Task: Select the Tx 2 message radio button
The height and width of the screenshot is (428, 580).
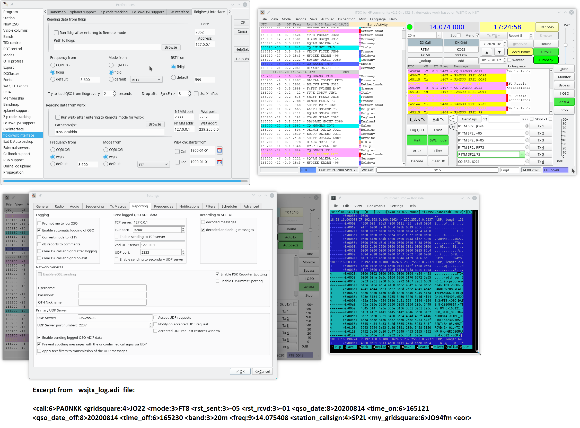Action: (x=527, y=133)
